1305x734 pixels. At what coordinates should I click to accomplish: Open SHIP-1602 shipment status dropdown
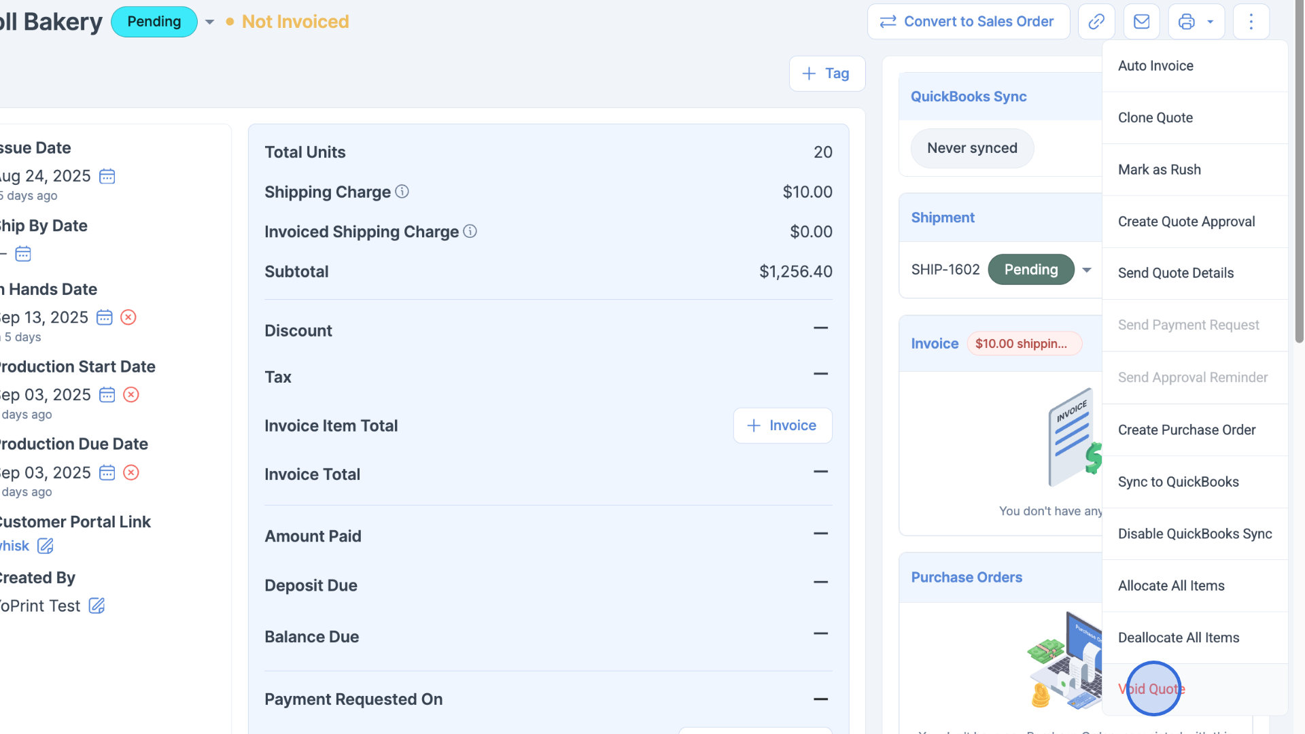pyautogui.click(x=1087, y=270)
